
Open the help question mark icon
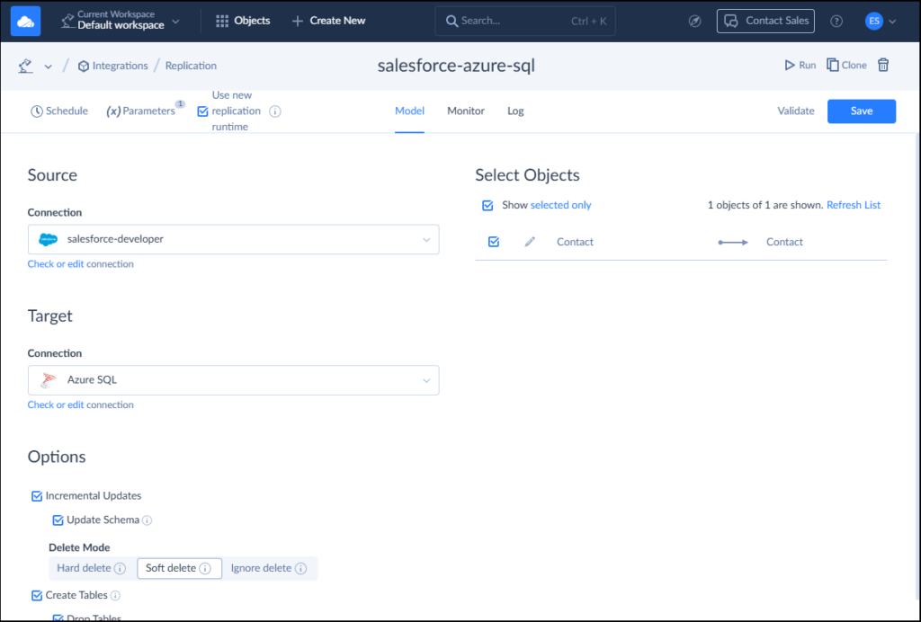836,21
